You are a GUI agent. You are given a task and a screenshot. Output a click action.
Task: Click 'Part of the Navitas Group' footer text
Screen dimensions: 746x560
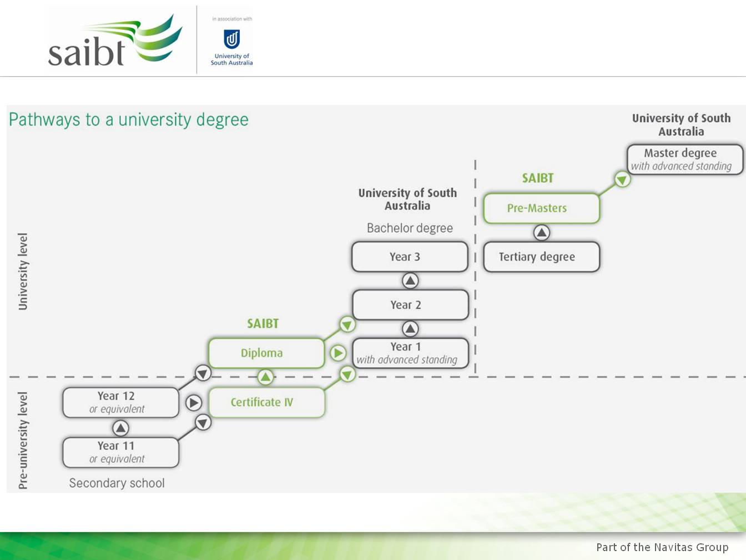(x=662, y=547)
